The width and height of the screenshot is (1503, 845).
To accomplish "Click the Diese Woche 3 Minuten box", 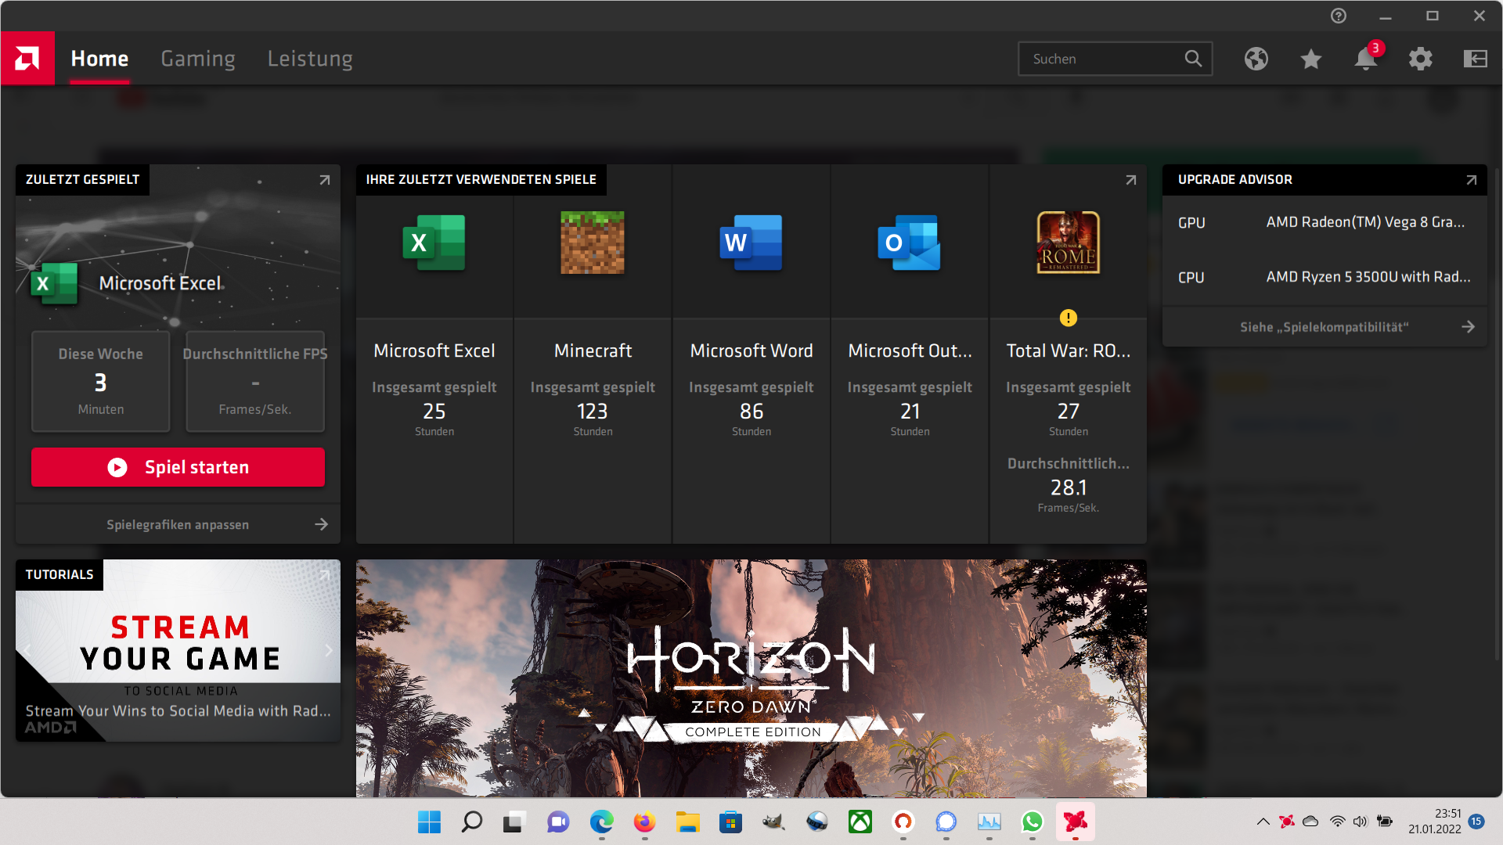I will [100, 382].
